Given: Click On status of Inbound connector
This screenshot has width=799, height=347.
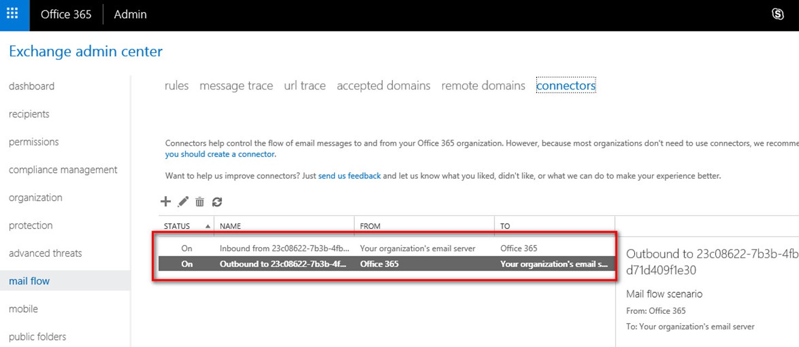Looking at the screenshot, I should click(x=187, y=248).
